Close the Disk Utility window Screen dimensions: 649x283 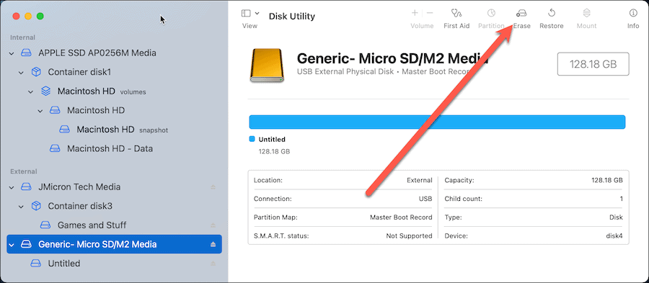(x=16, y=16)
